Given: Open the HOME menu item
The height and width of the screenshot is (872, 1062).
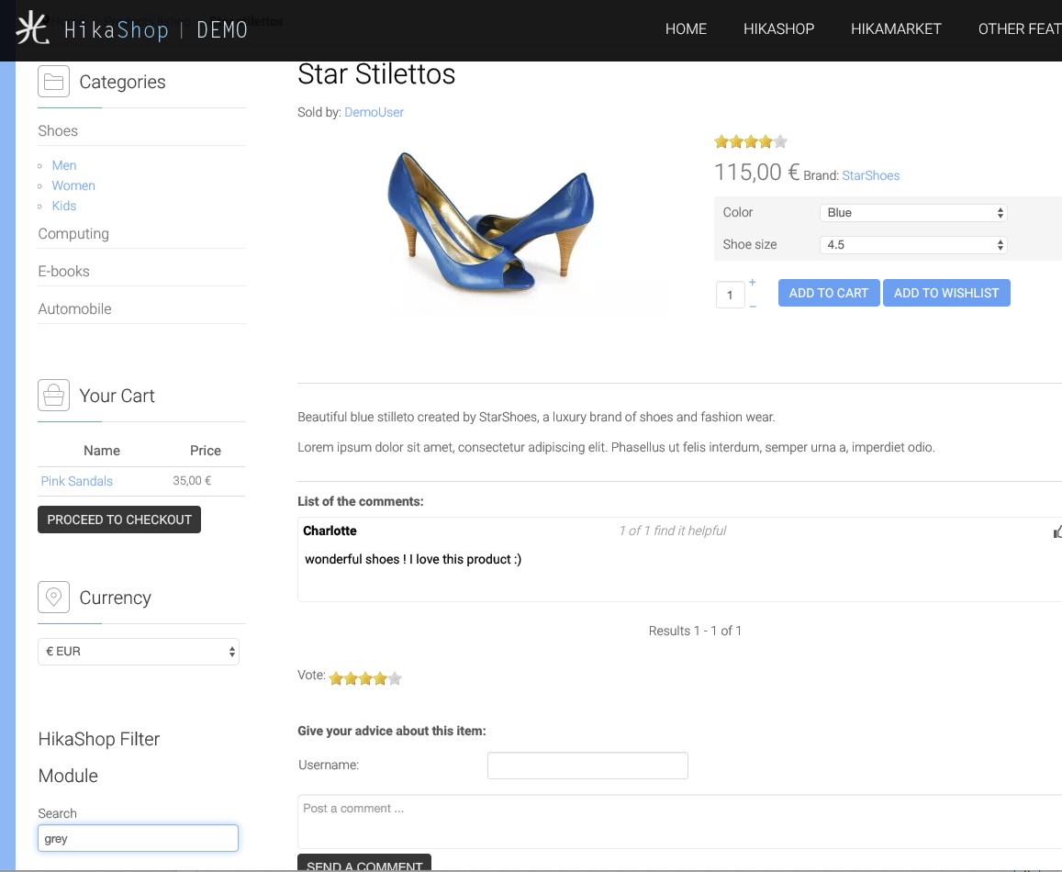Looking at the screenshot, I should click(x=686, y=29).
